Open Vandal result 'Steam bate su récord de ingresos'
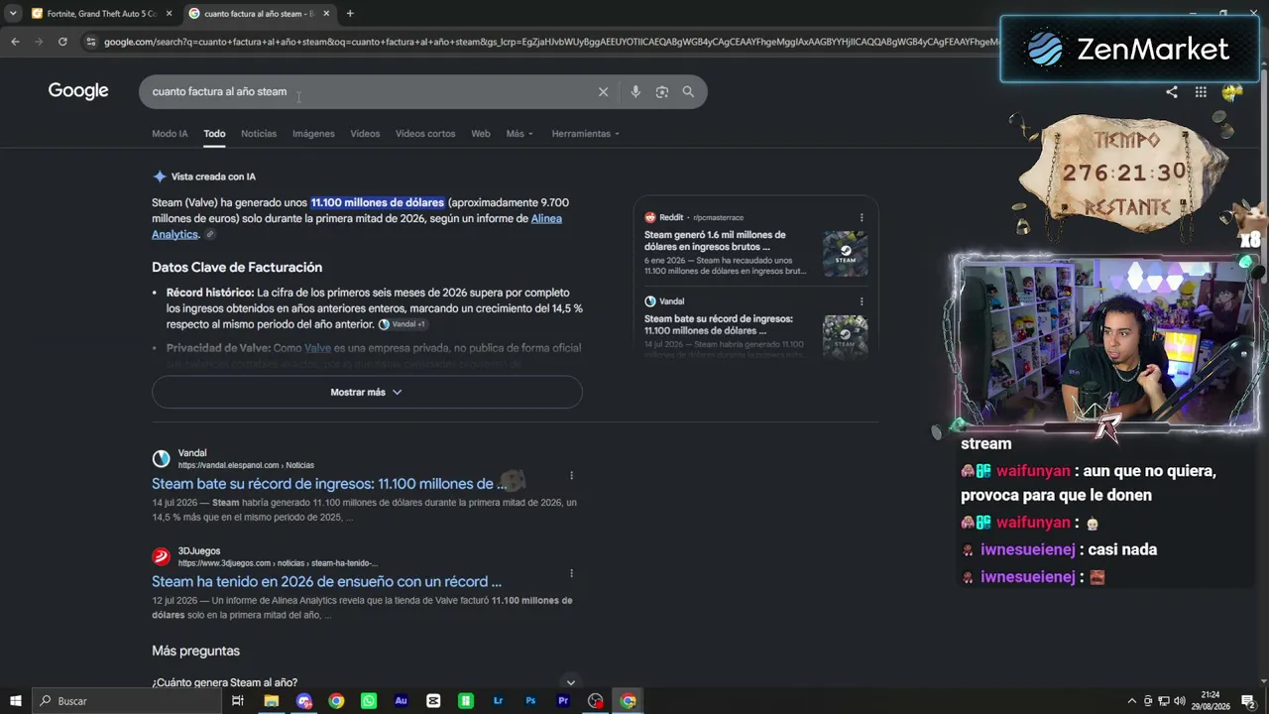This screenshot has width=1269, height=714. point(329,484)
